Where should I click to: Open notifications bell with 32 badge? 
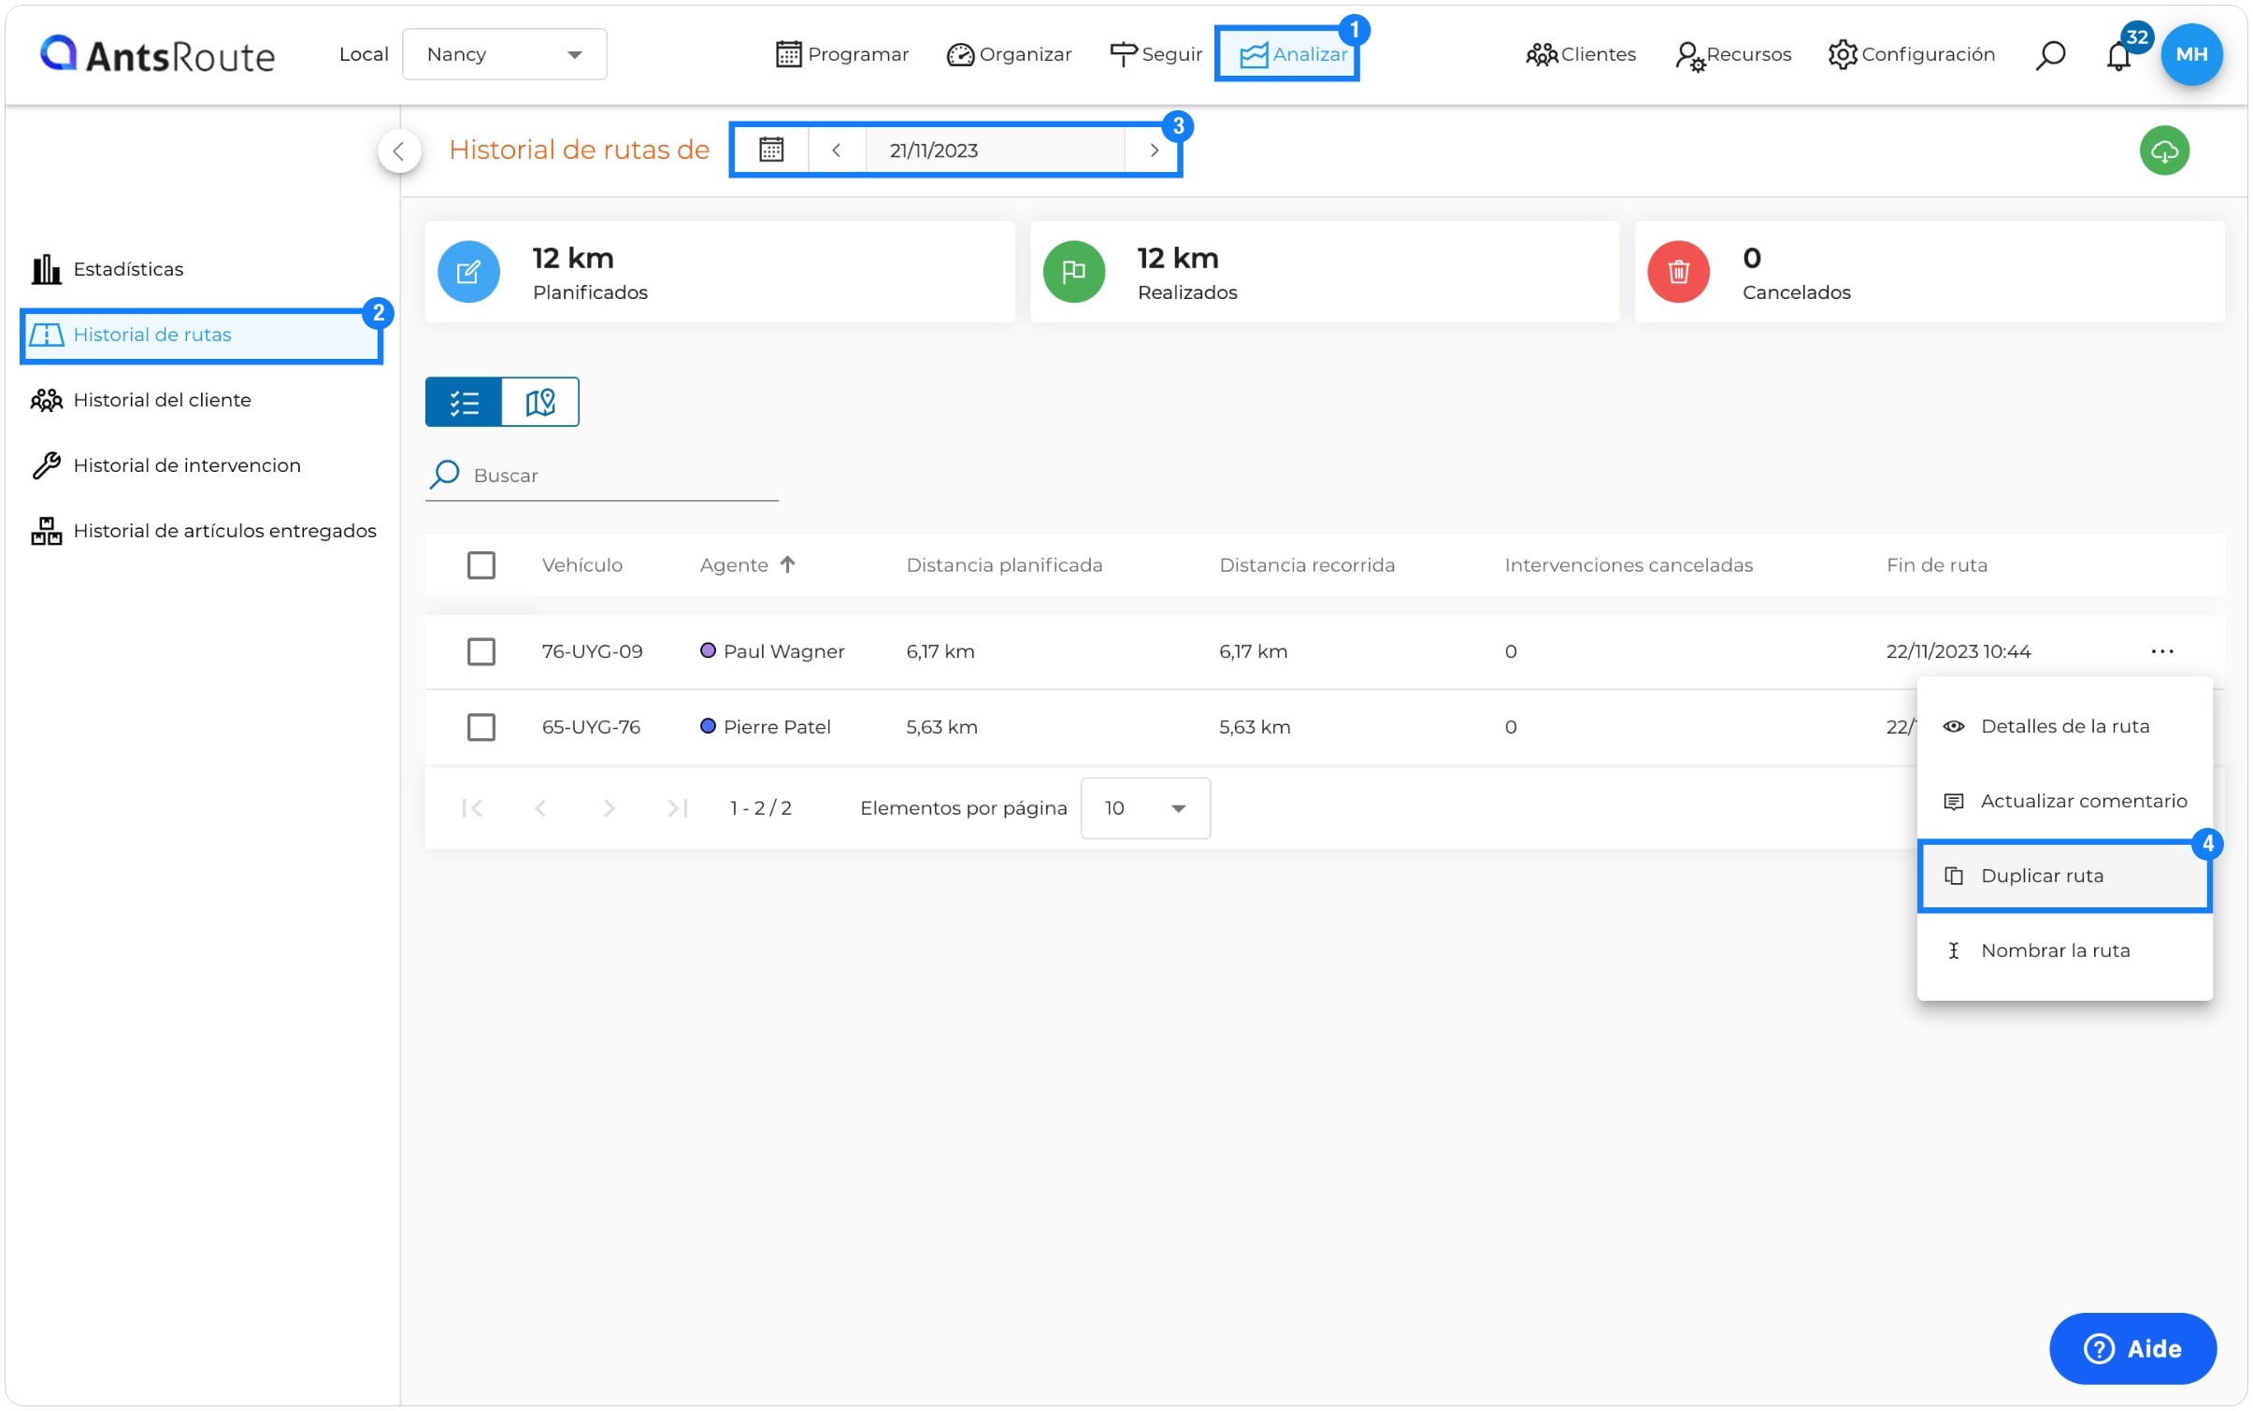click(2119, 54)
